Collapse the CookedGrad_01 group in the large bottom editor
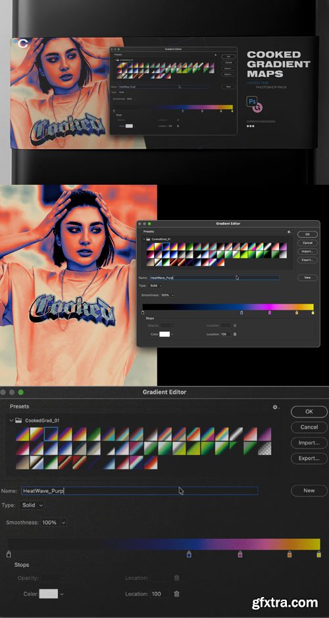This screenshot has width=329, height=618. (x=11, y=421)
